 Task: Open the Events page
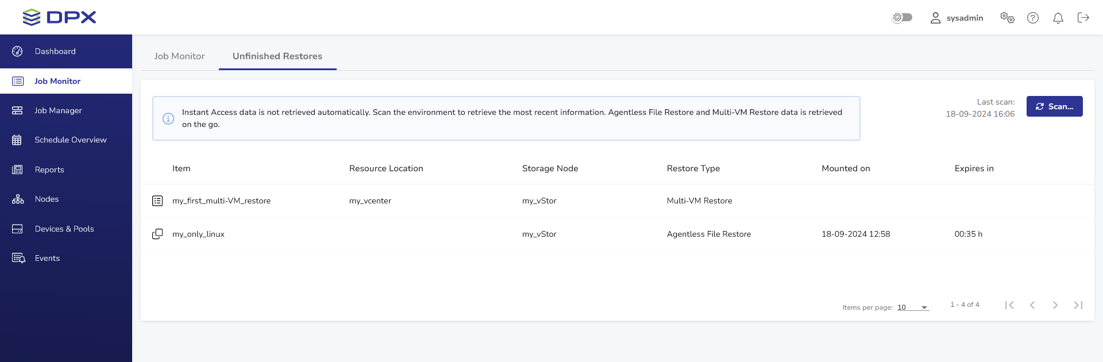point(47,258)
